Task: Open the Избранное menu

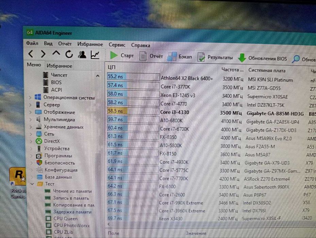Action: pyautogui.click(x=90, y=44)
